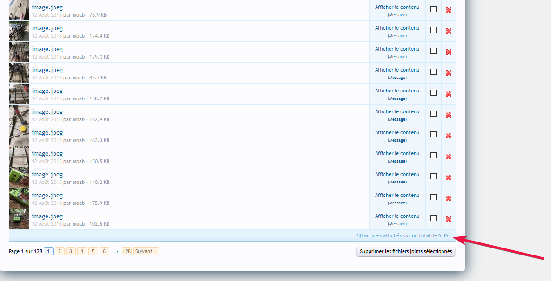The image size is (551, 281).
Task: Open the Message link for 175.9 KB image
Action: point(397,203)
